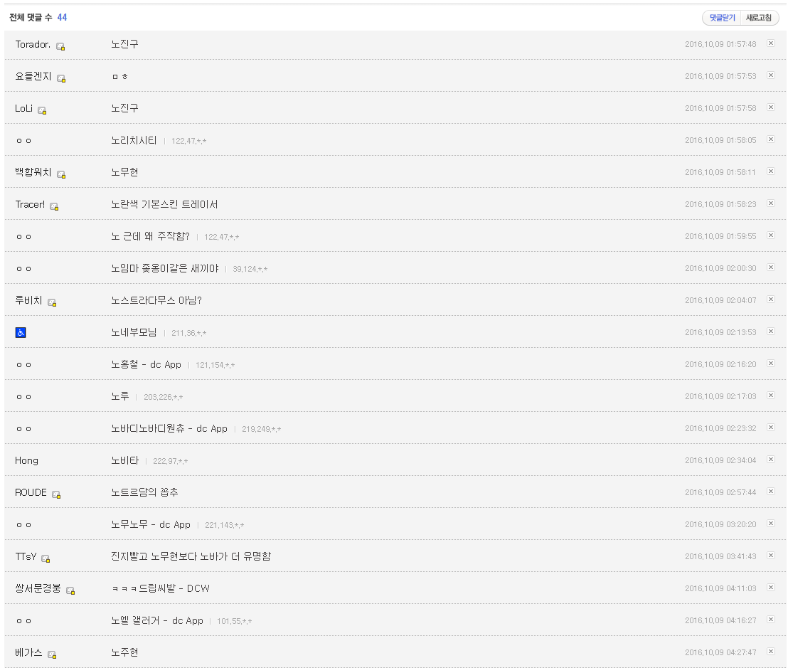The image size is (788, 668).
Task: Click the total comment count 44
Action: pos(62,17)
